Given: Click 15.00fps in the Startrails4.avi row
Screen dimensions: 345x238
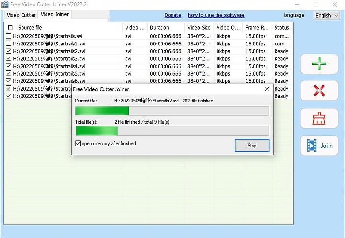Looking at the screenshot, I should tap(255, 66).
